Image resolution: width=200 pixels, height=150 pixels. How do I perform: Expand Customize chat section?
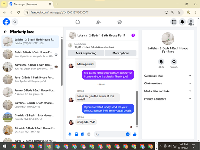pyautogui.click(x=168, y=76)
